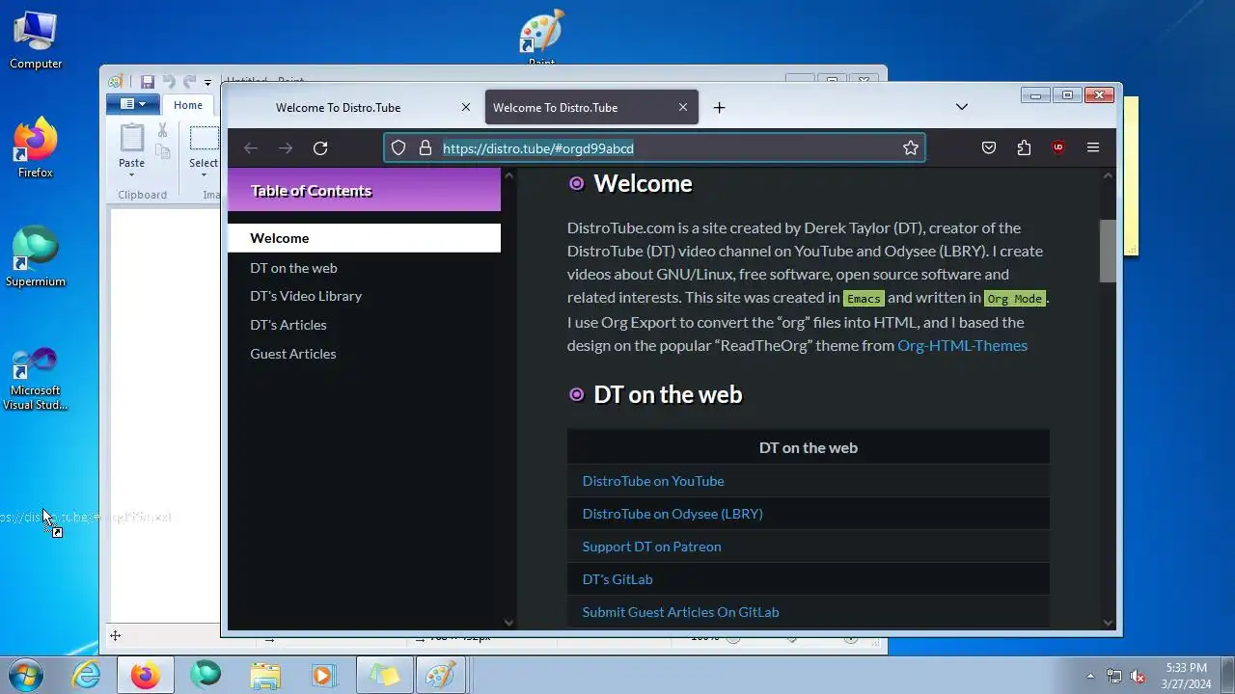Image resolution: width=1235 pixels, height=694 pixels.
Task: Visit the DT's GitLab link
Action: pos(617,579)
